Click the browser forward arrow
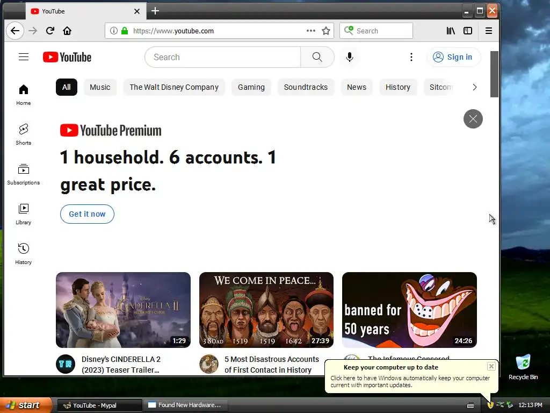The width and height of the screenshot is (550, 413). (33, 31)
